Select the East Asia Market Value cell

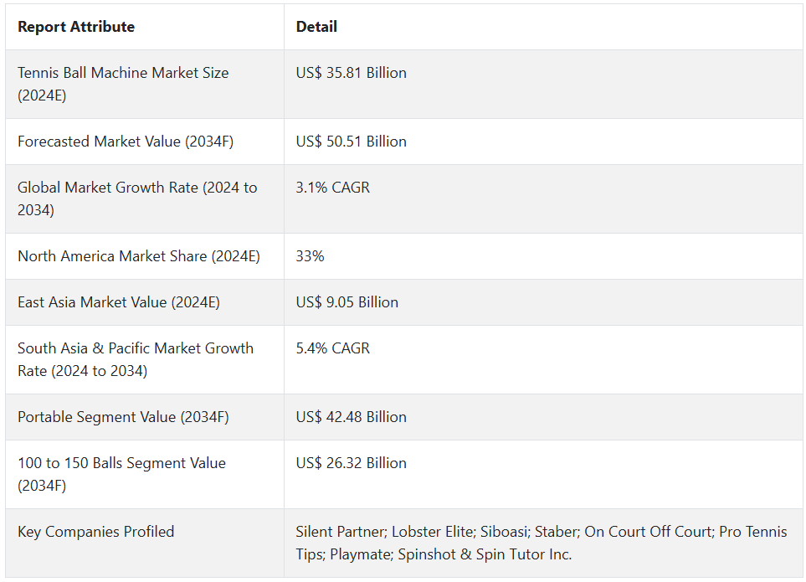click(119, 302)
